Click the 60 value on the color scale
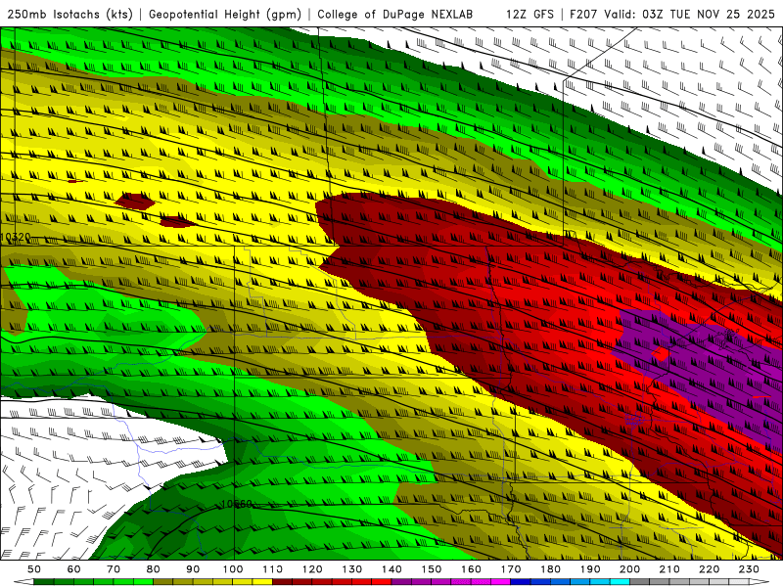Image resolution: width=783 pixels, height=587 pixels. pos(73,569)
